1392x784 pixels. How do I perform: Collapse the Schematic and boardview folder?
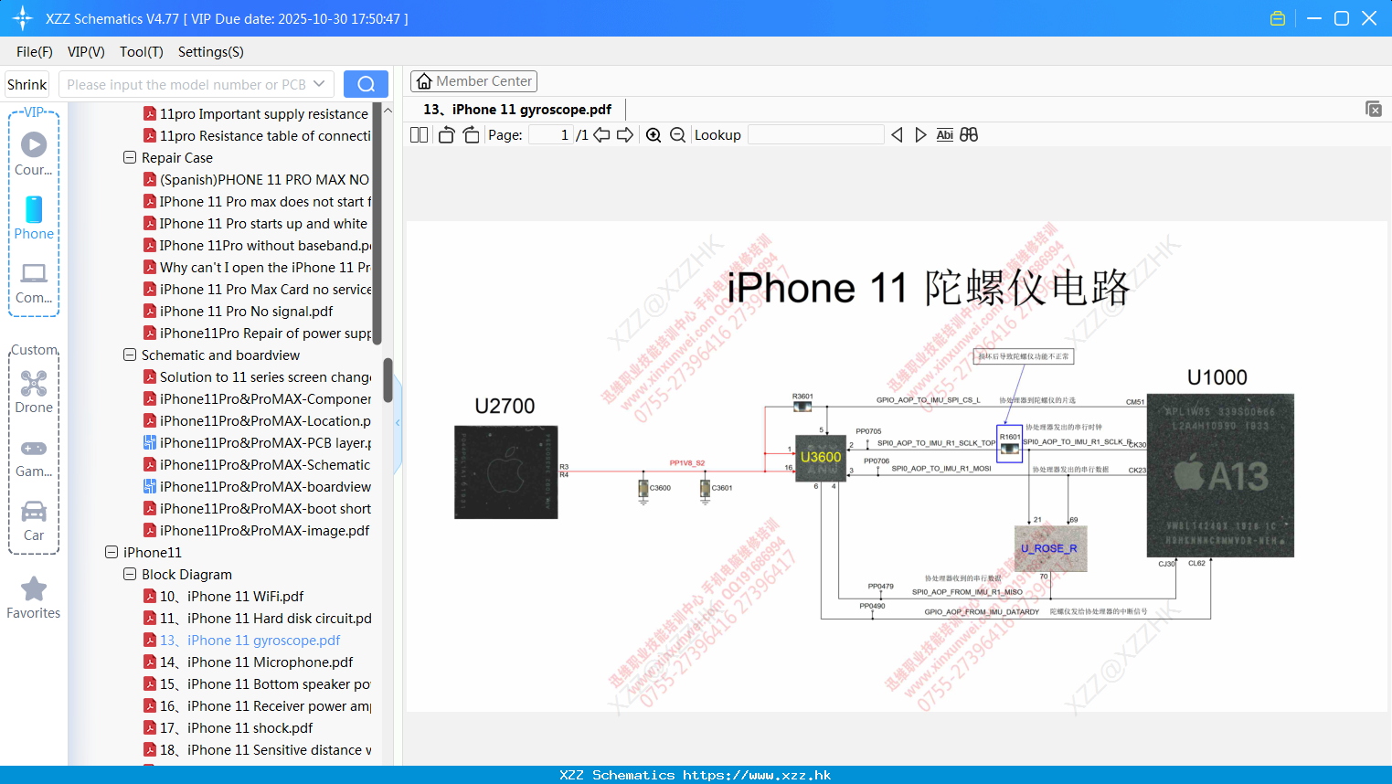(130, 355)
